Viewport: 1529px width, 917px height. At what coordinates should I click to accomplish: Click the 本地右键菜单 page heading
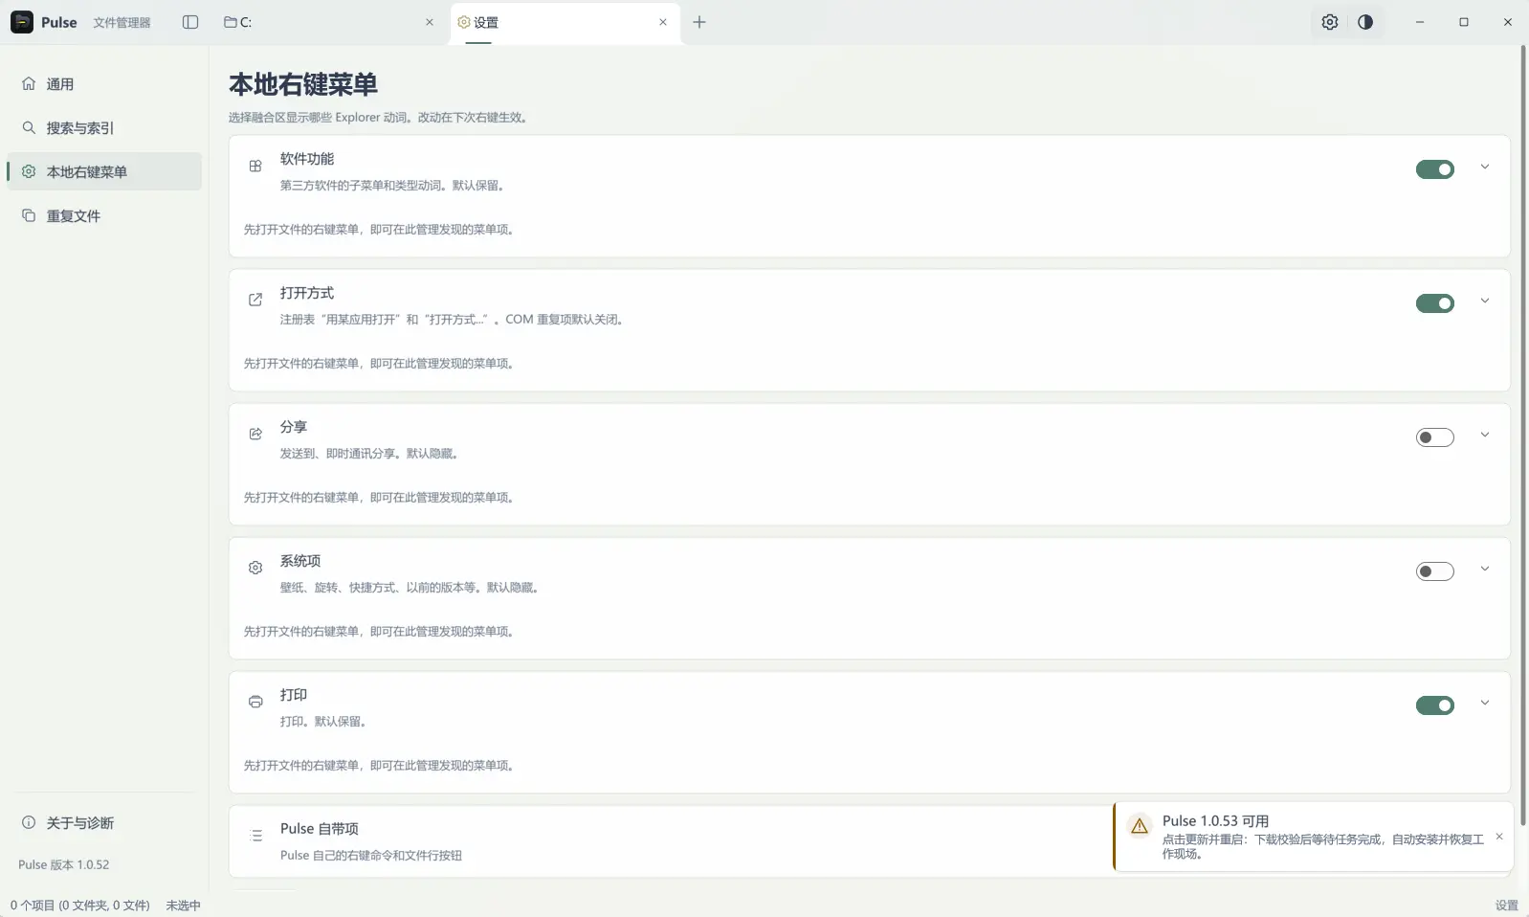tap(303, 84)
